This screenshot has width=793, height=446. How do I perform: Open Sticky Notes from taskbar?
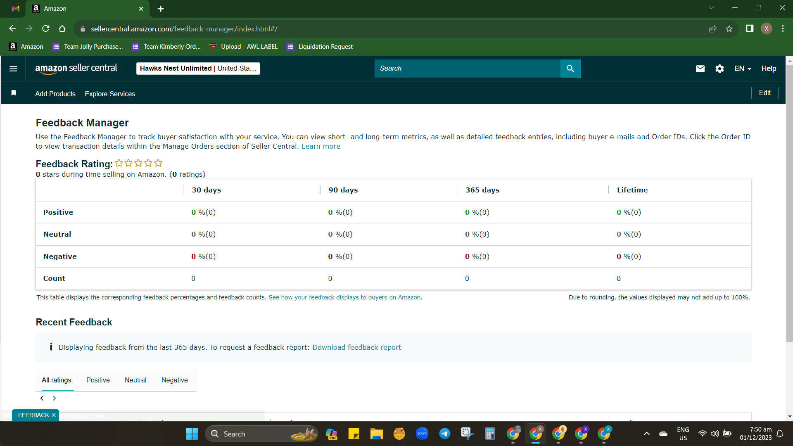point(354,434)
